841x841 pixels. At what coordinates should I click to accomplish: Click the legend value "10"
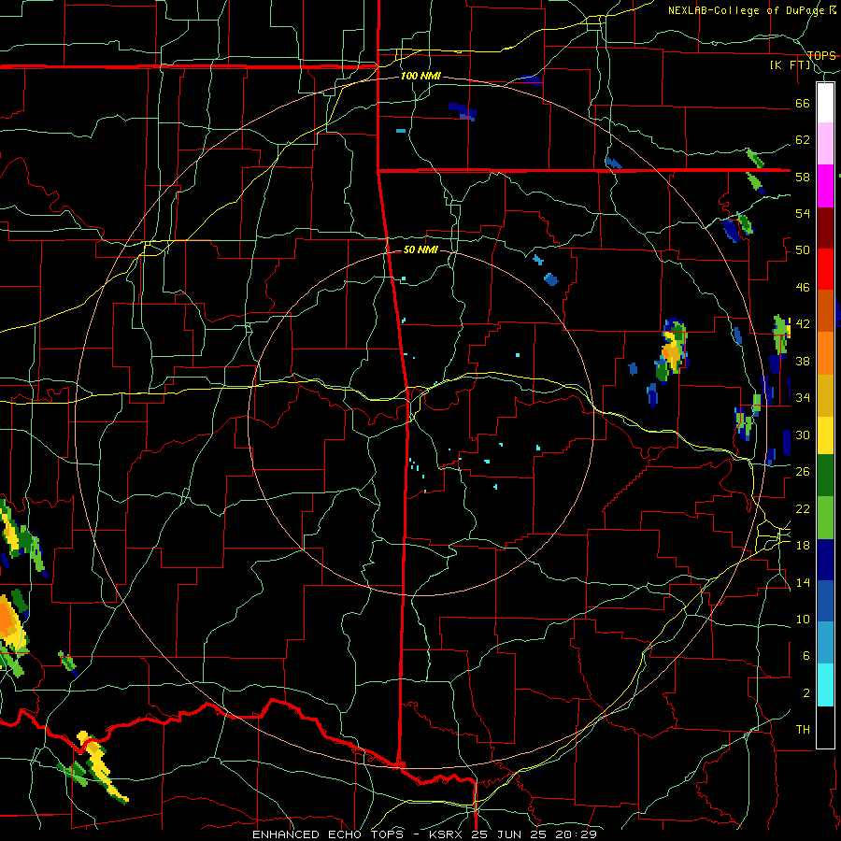pos(803,619)
